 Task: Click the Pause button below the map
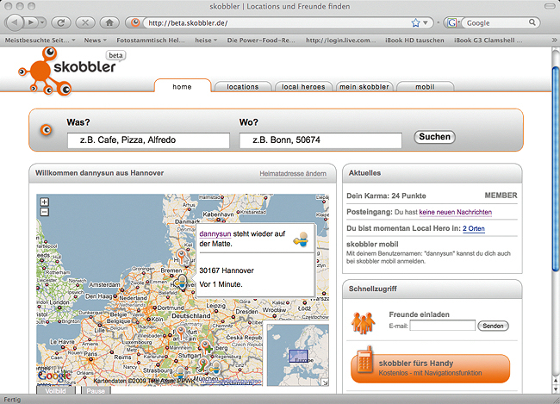click(96, 391)
